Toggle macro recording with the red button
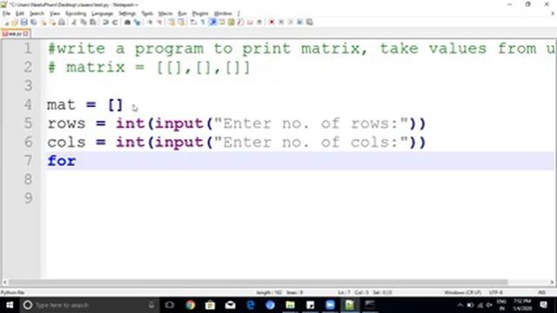Screen dimensions: 557x313 271,22
